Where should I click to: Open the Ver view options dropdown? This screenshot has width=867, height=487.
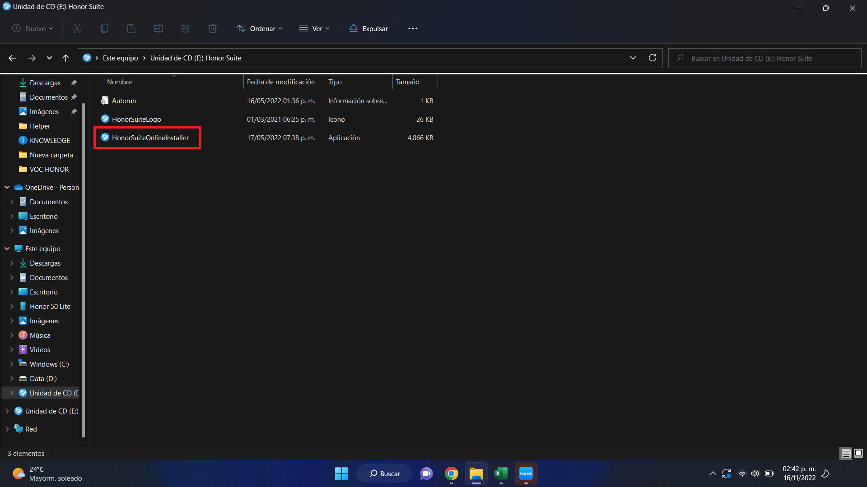(314, 28)
